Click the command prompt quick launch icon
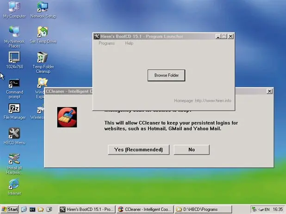The image size is (286, 214). (x=32, y=209)
